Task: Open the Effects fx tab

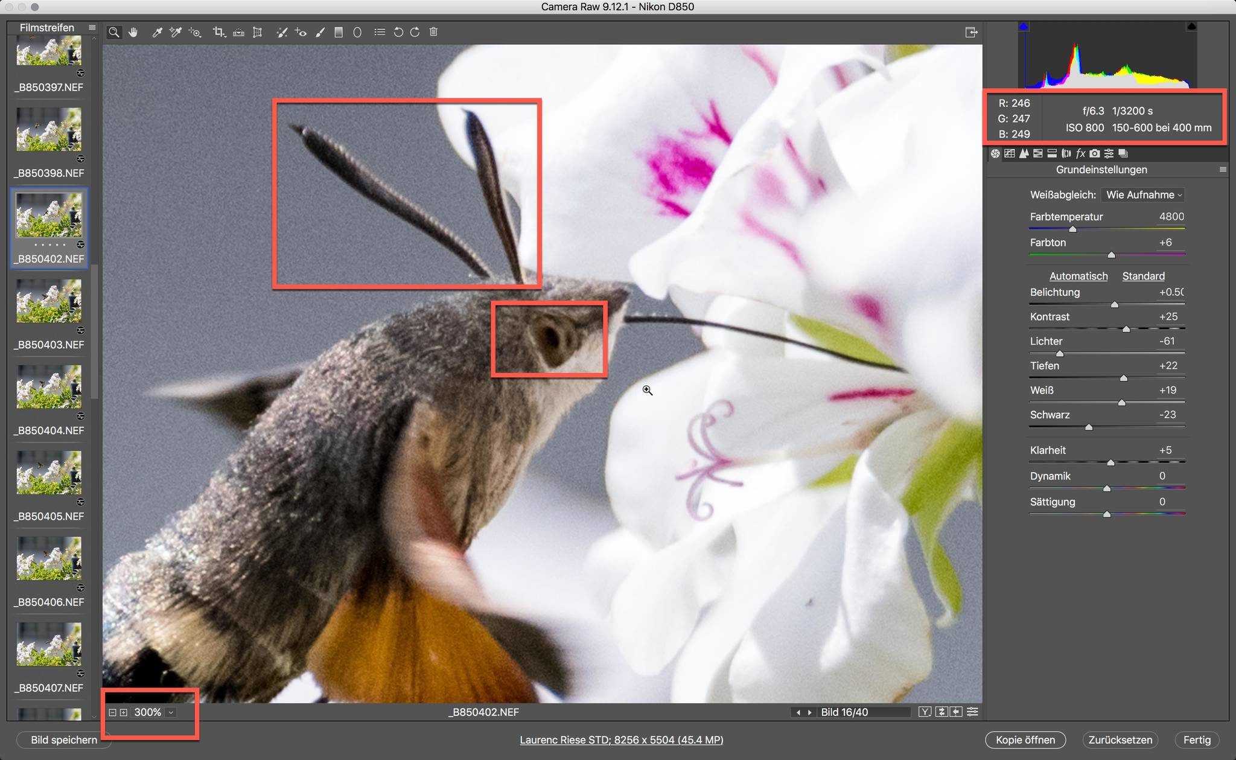Action: [x=1080, y=153]
